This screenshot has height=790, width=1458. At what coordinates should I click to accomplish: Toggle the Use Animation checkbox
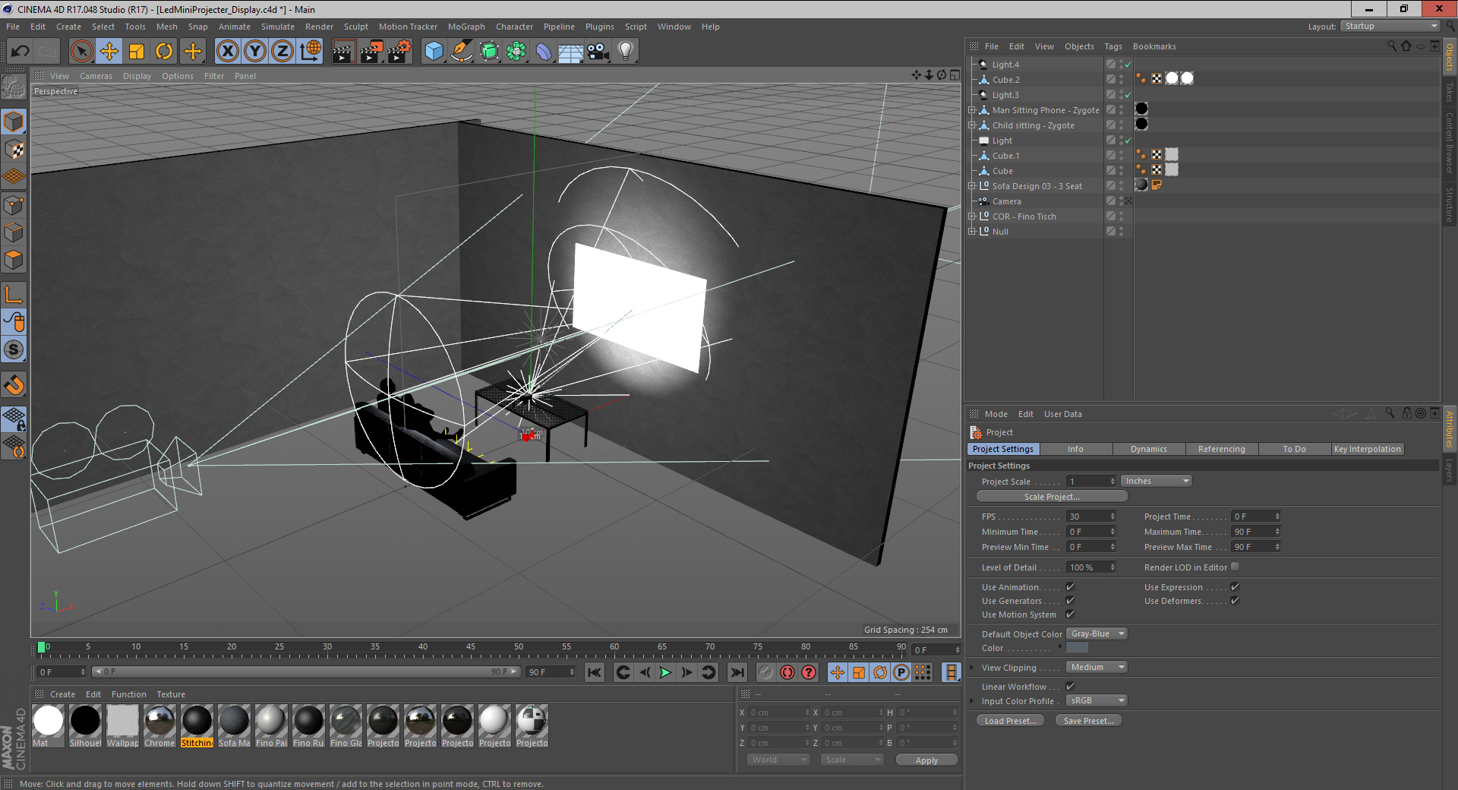tap(1070, 587)
